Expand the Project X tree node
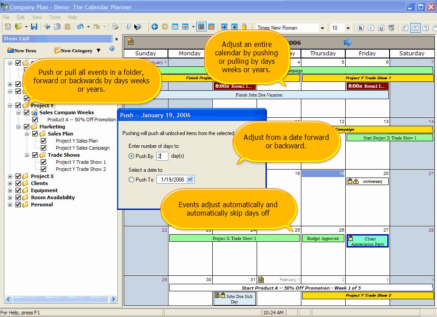Image resolution: width=437 pixels, height=317 pixels. (10, 176)
